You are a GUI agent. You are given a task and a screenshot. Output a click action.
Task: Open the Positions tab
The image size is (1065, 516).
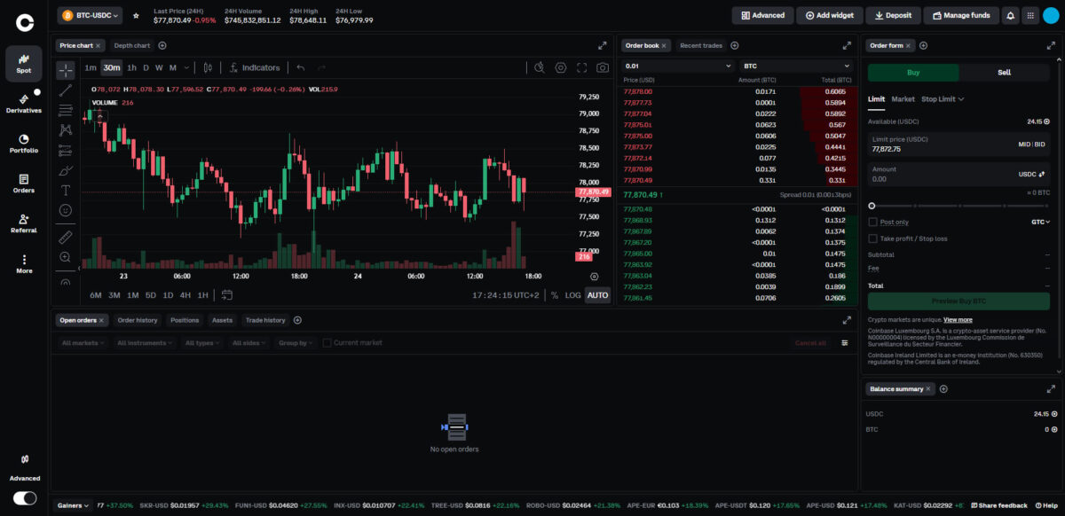[185, 320]
